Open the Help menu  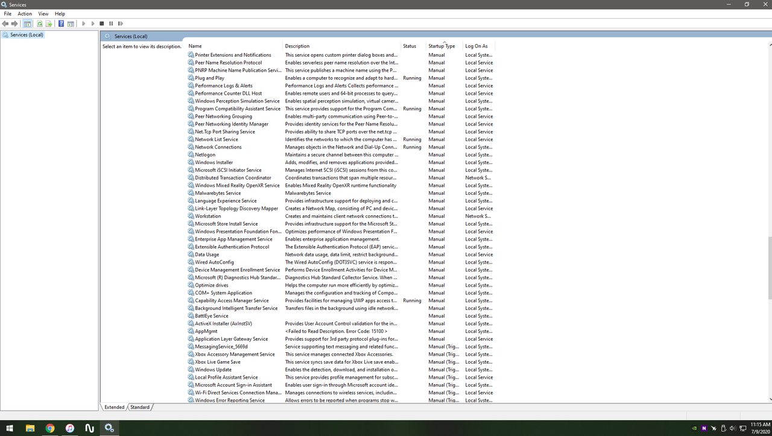[x=60, y=13]
